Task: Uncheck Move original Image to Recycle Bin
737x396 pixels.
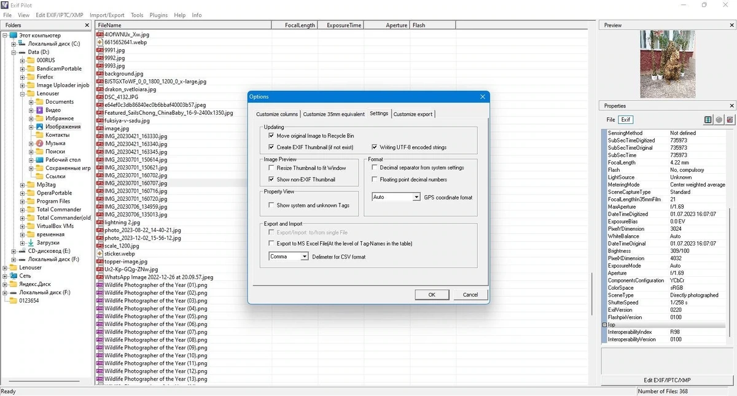Action: click(x=271, y=136)
